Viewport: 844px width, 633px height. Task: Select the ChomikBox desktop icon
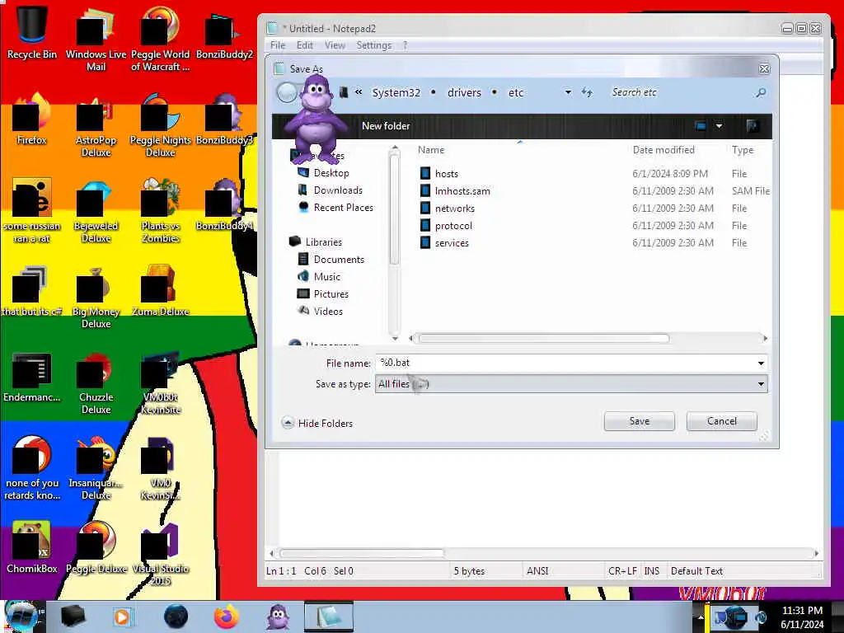pos(32,547)
